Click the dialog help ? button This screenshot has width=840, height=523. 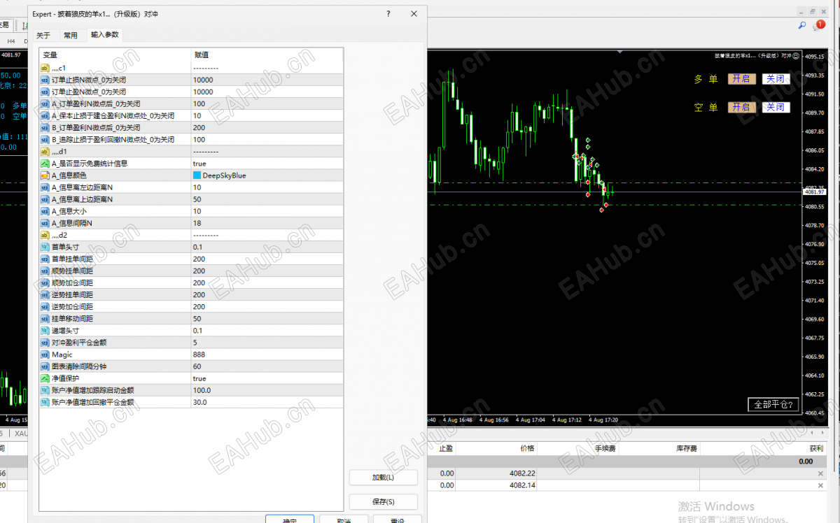pyautogui.click(x=388, y=14)
